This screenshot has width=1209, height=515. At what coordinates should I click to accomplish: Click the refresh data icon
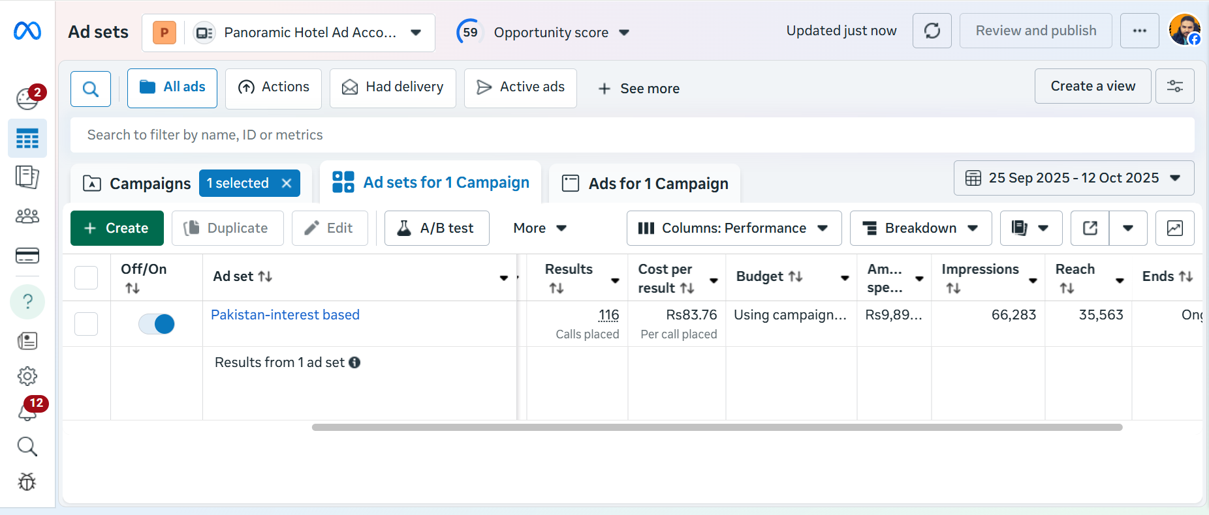(932, 31)
